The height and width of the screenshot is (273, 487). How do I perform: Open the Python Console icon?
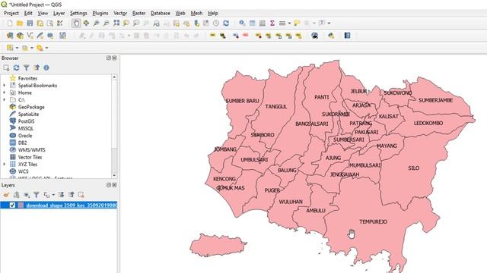point(331,36)
